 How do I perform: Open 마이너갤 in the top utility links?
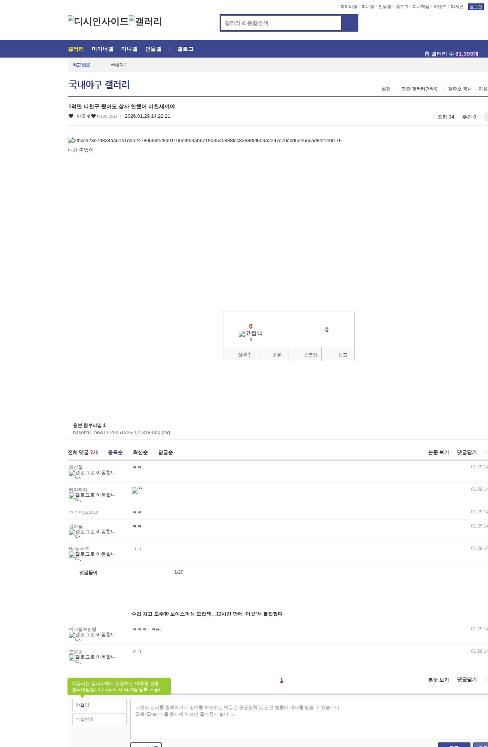click(x=349, y=7)
